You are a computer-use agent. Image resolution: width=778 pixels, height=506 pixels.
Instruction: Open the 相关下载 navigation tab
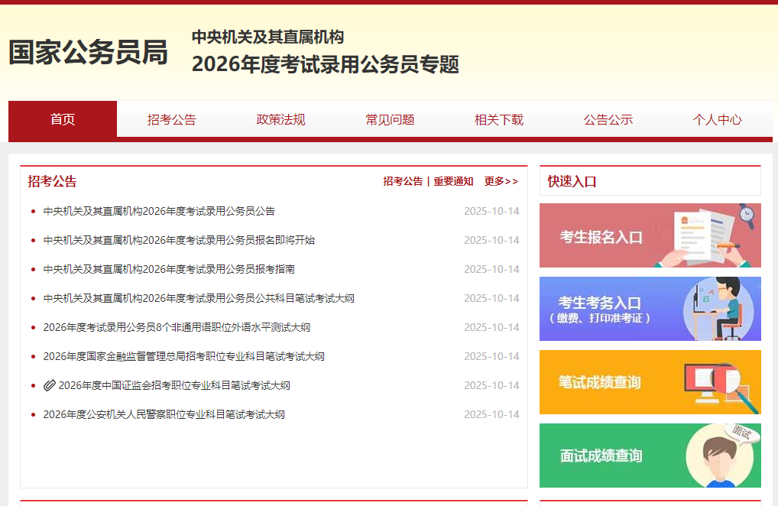coord(498,120)
